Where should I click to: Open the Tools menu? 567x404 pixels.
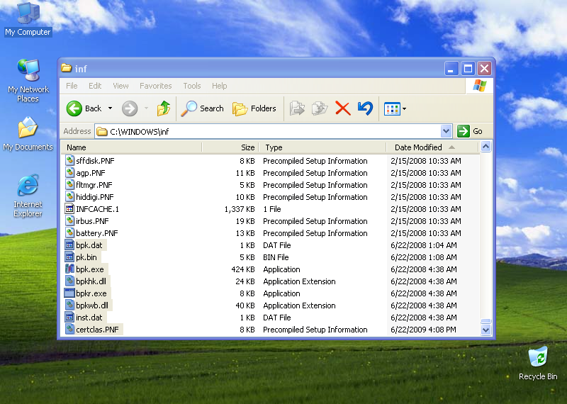click(192, 86)
